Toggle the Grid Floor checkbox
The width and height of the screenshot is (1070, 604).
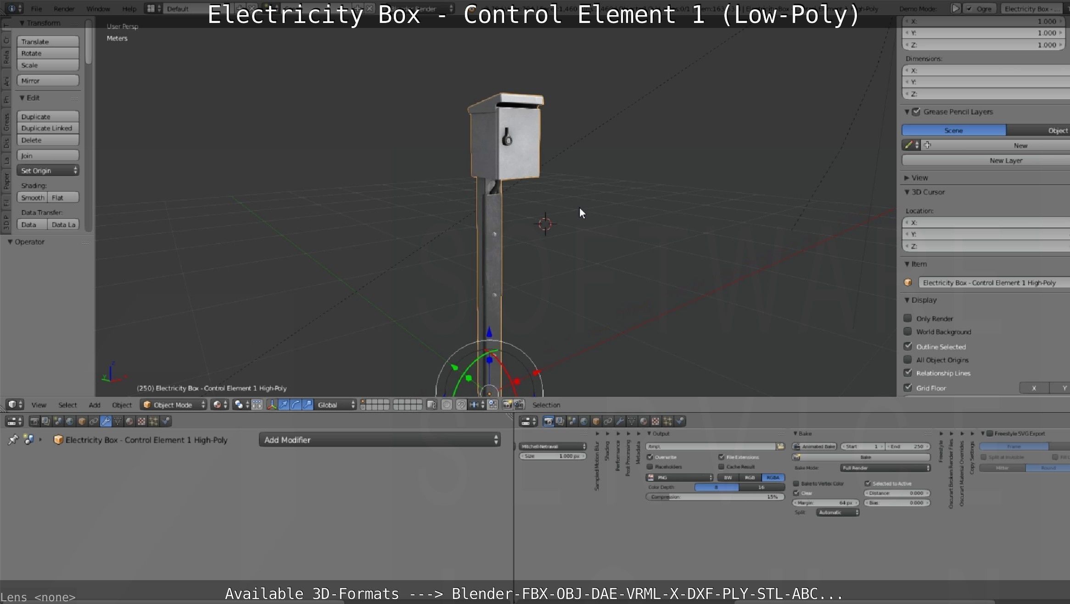(908, 388)
